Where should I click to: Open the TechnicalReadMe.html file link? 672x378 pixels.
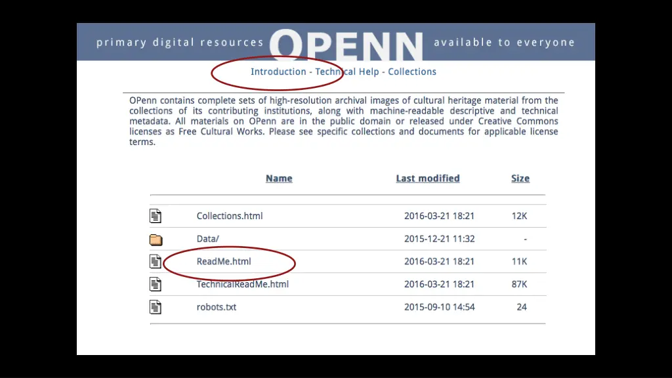243,284
